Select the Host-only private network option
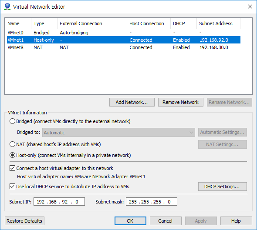The height and width of the screenshot is (230, 257). tap(13, 155)
